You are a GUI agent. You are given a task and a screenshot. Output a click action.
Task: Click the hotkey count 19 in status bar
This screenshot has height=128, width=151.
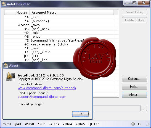tap(139, 124)
